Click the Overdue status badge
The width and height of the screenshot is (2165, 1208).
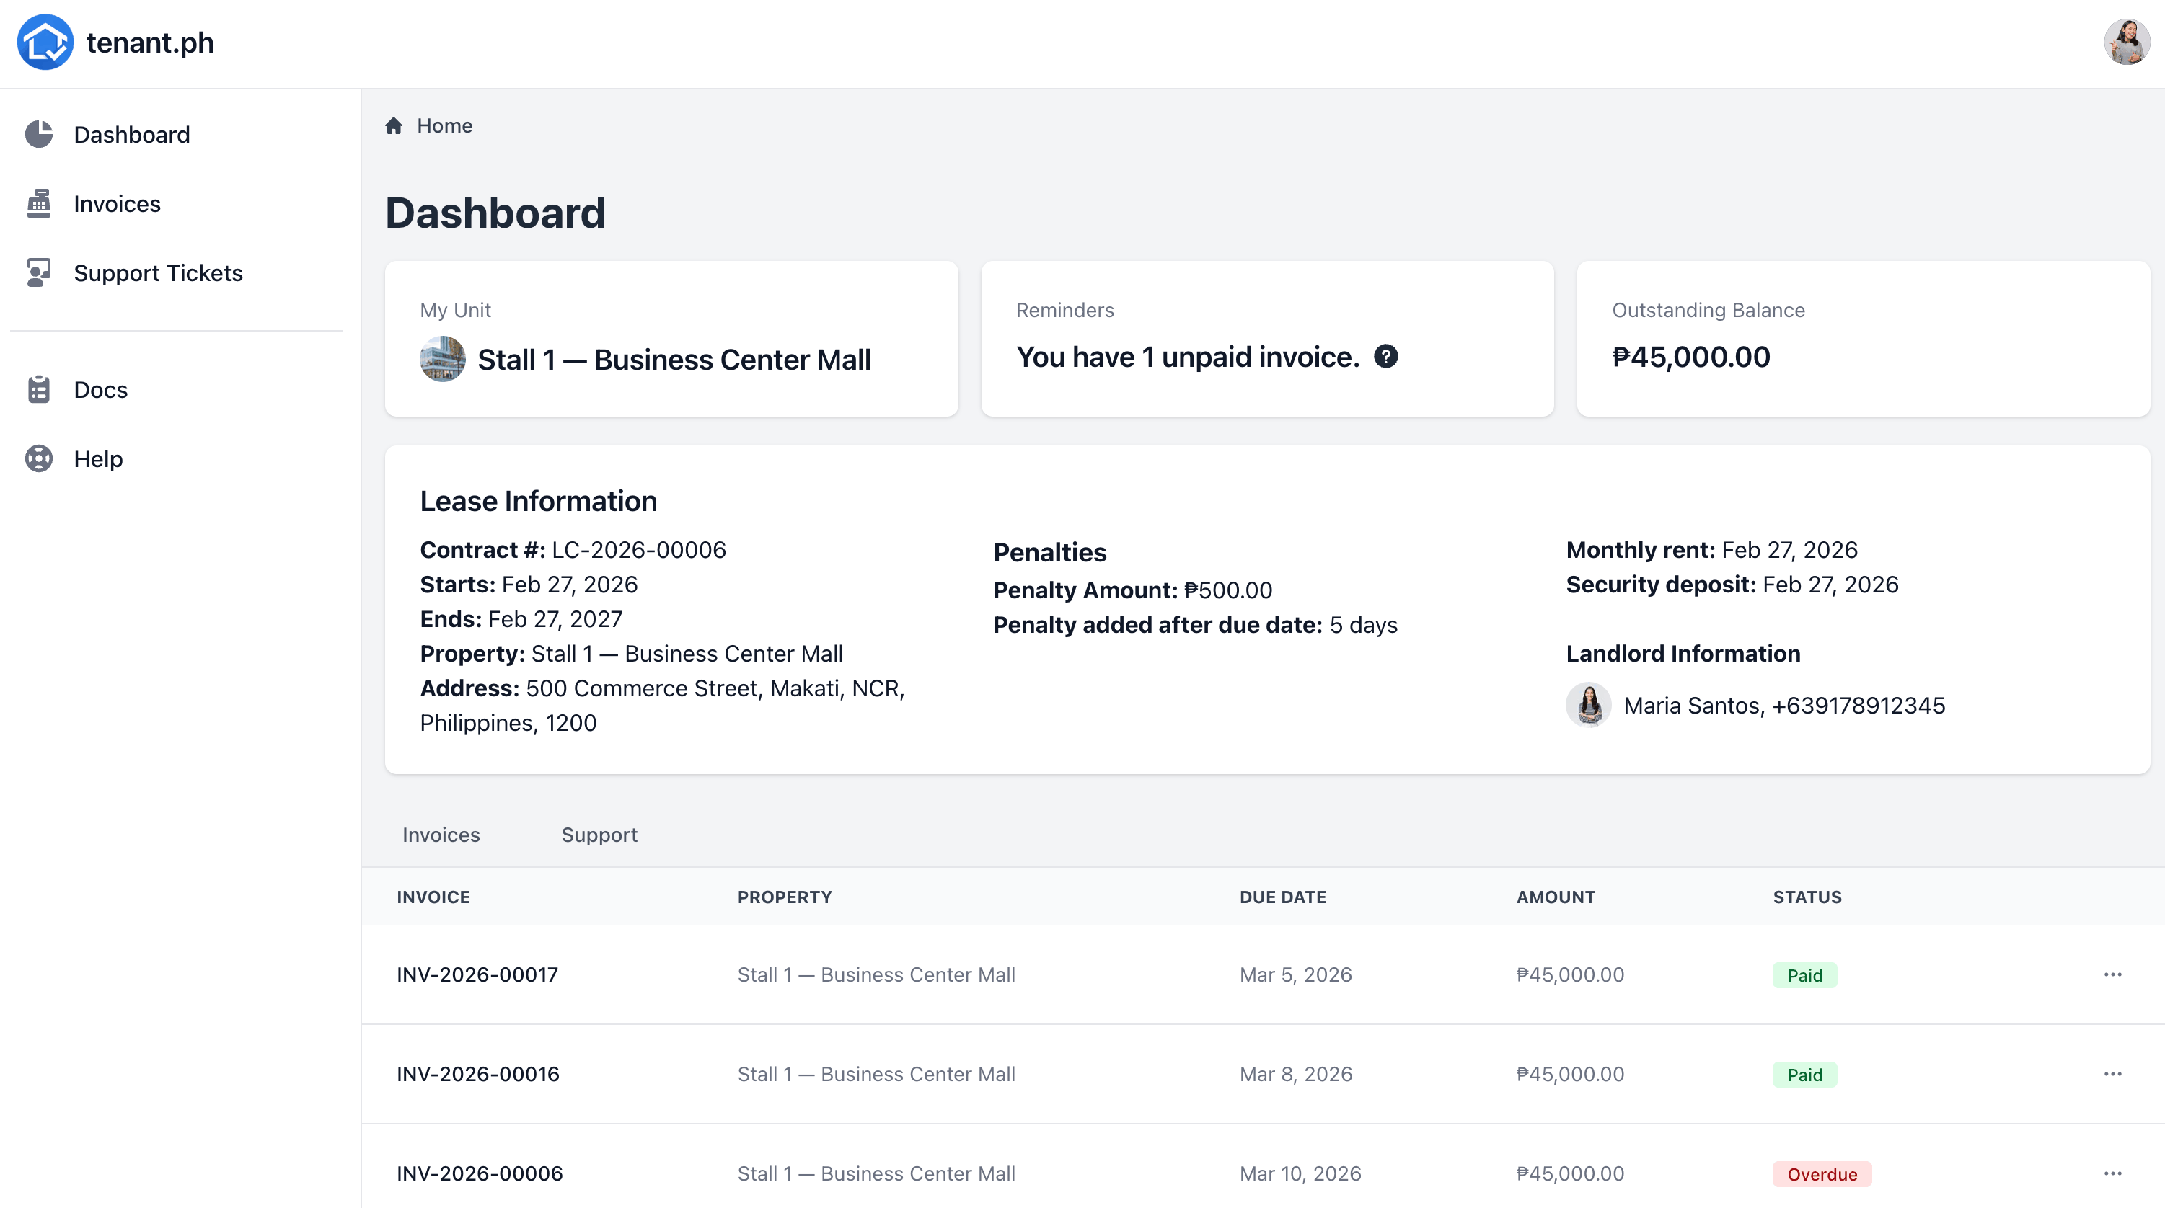1821,1173
